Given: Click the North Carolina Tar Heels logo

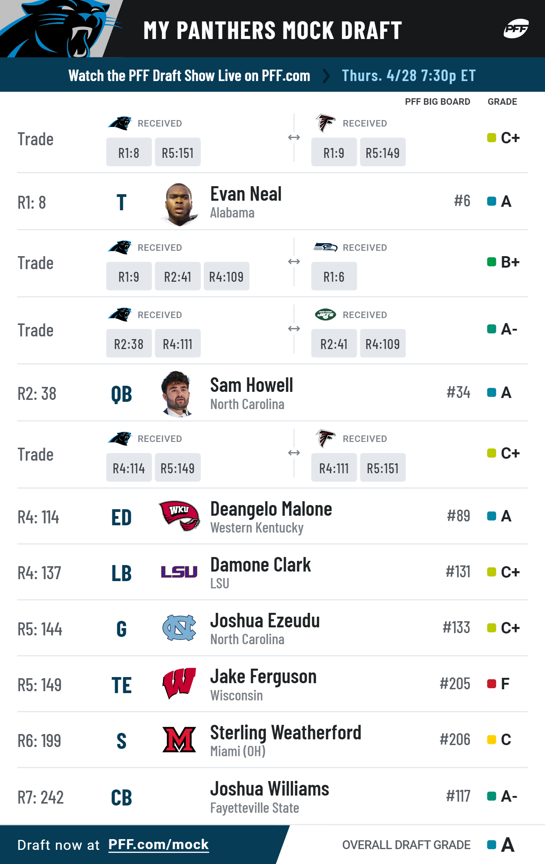Looking at the screenshot, I should 179,628.
